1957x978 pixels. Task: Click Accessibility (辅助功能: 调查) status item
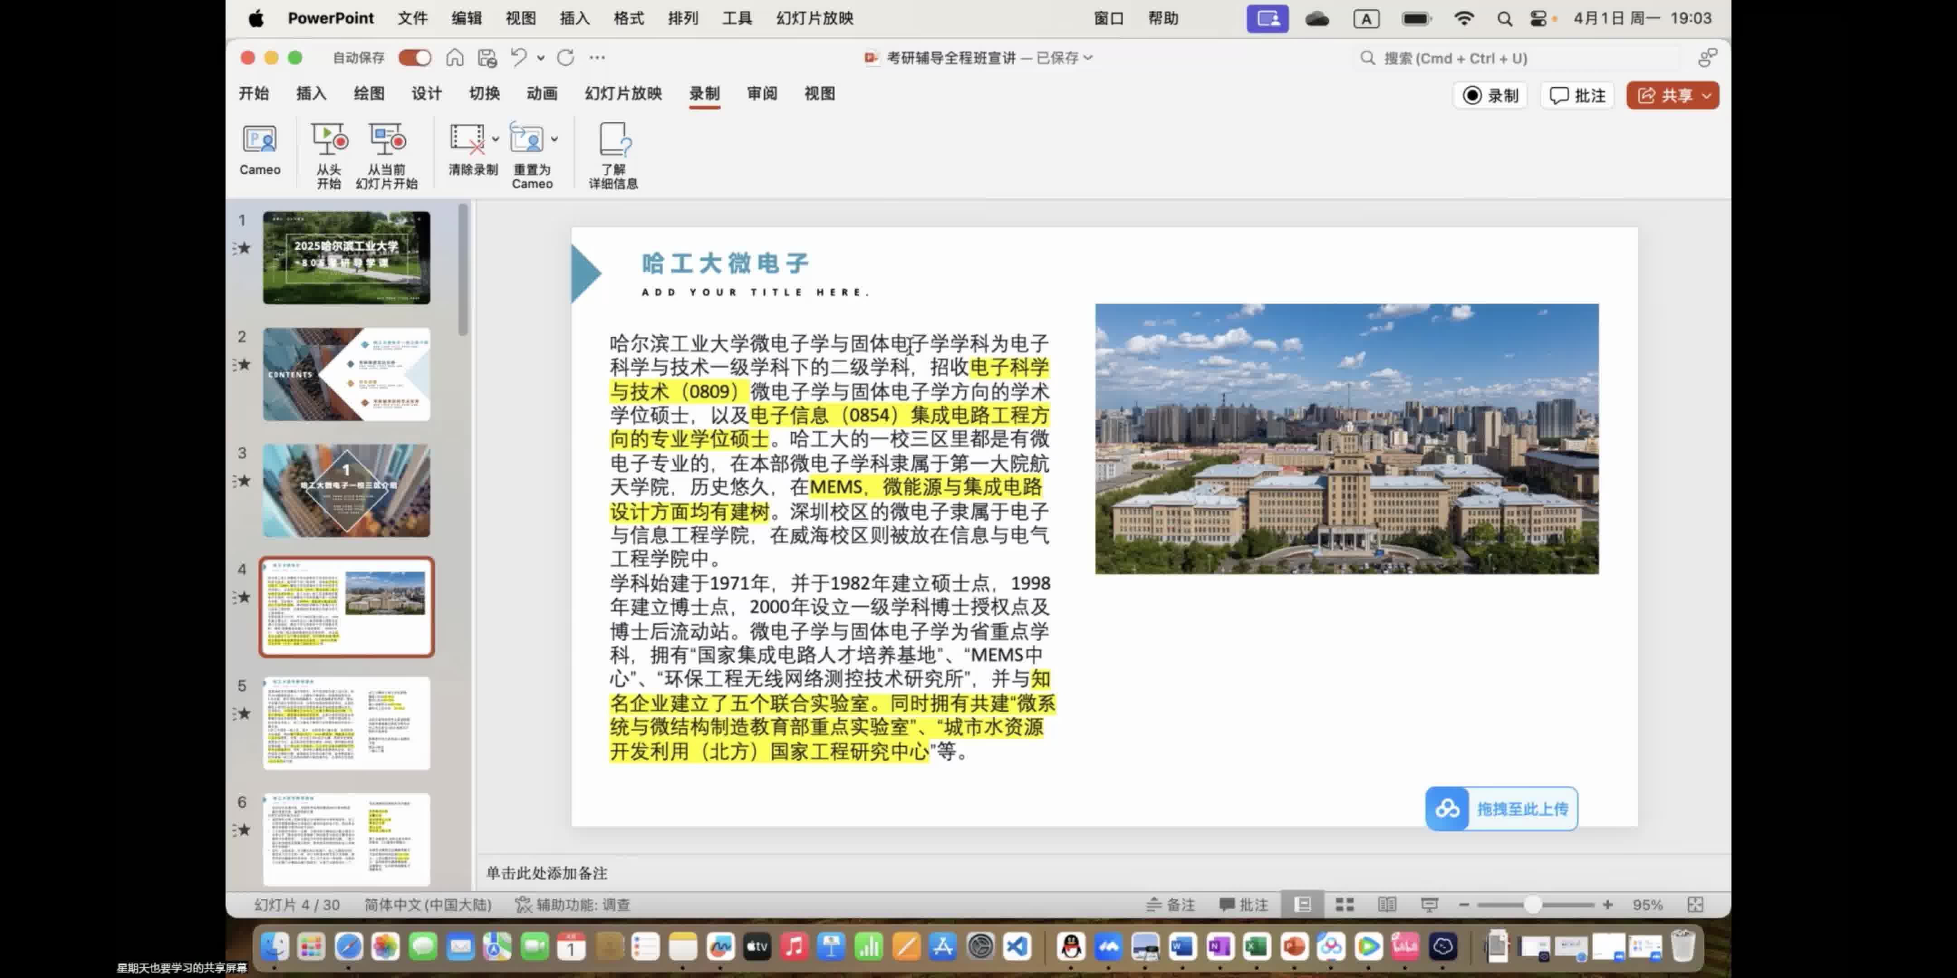point(573,904)
